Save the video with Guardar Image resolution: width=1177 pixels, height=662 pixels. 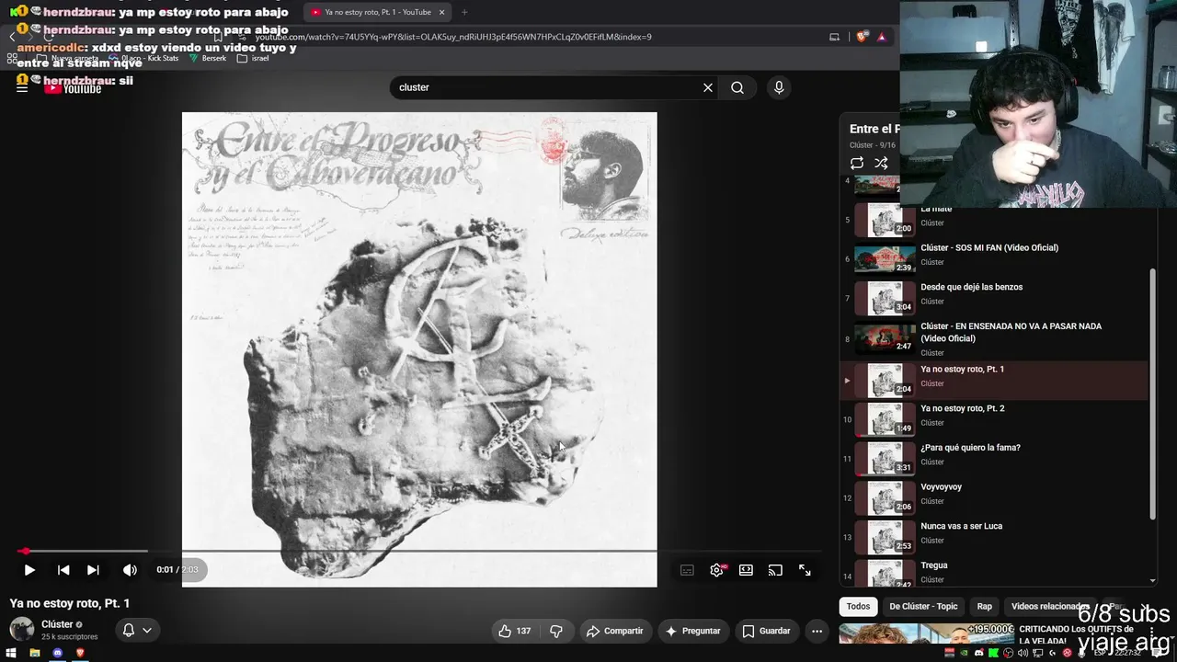click(766, 631)
